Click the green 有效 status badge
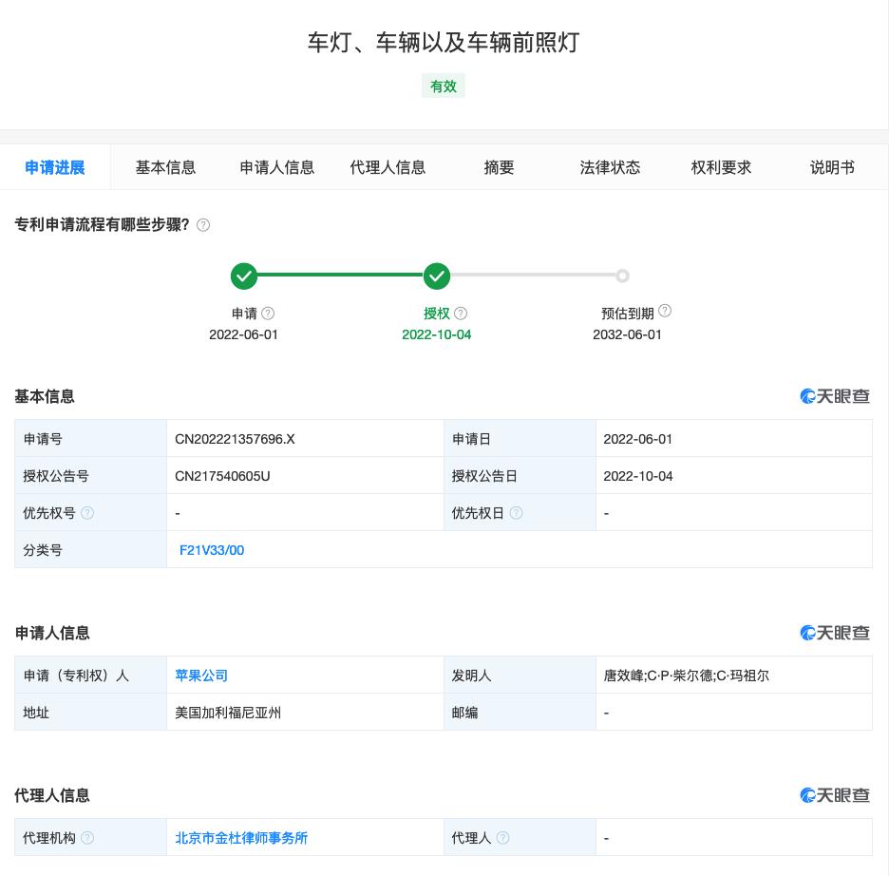The width and height of the screenshot is (889, 876). [444, 86]
